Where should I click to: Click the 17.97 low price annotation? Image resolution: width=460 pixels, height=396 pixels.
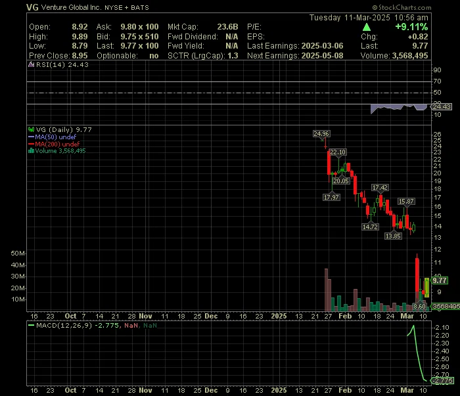click(x=331, y=197)
